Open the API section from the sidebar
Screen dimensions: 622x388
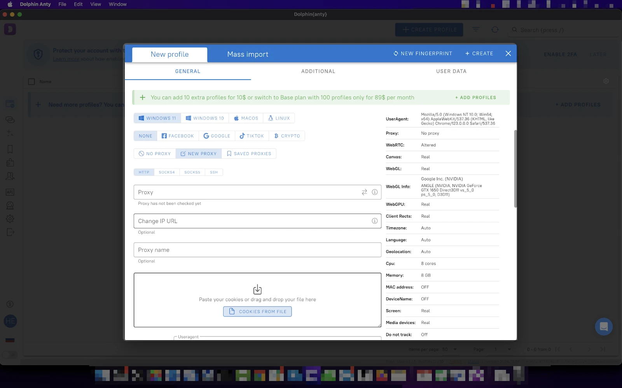point(10,192)
